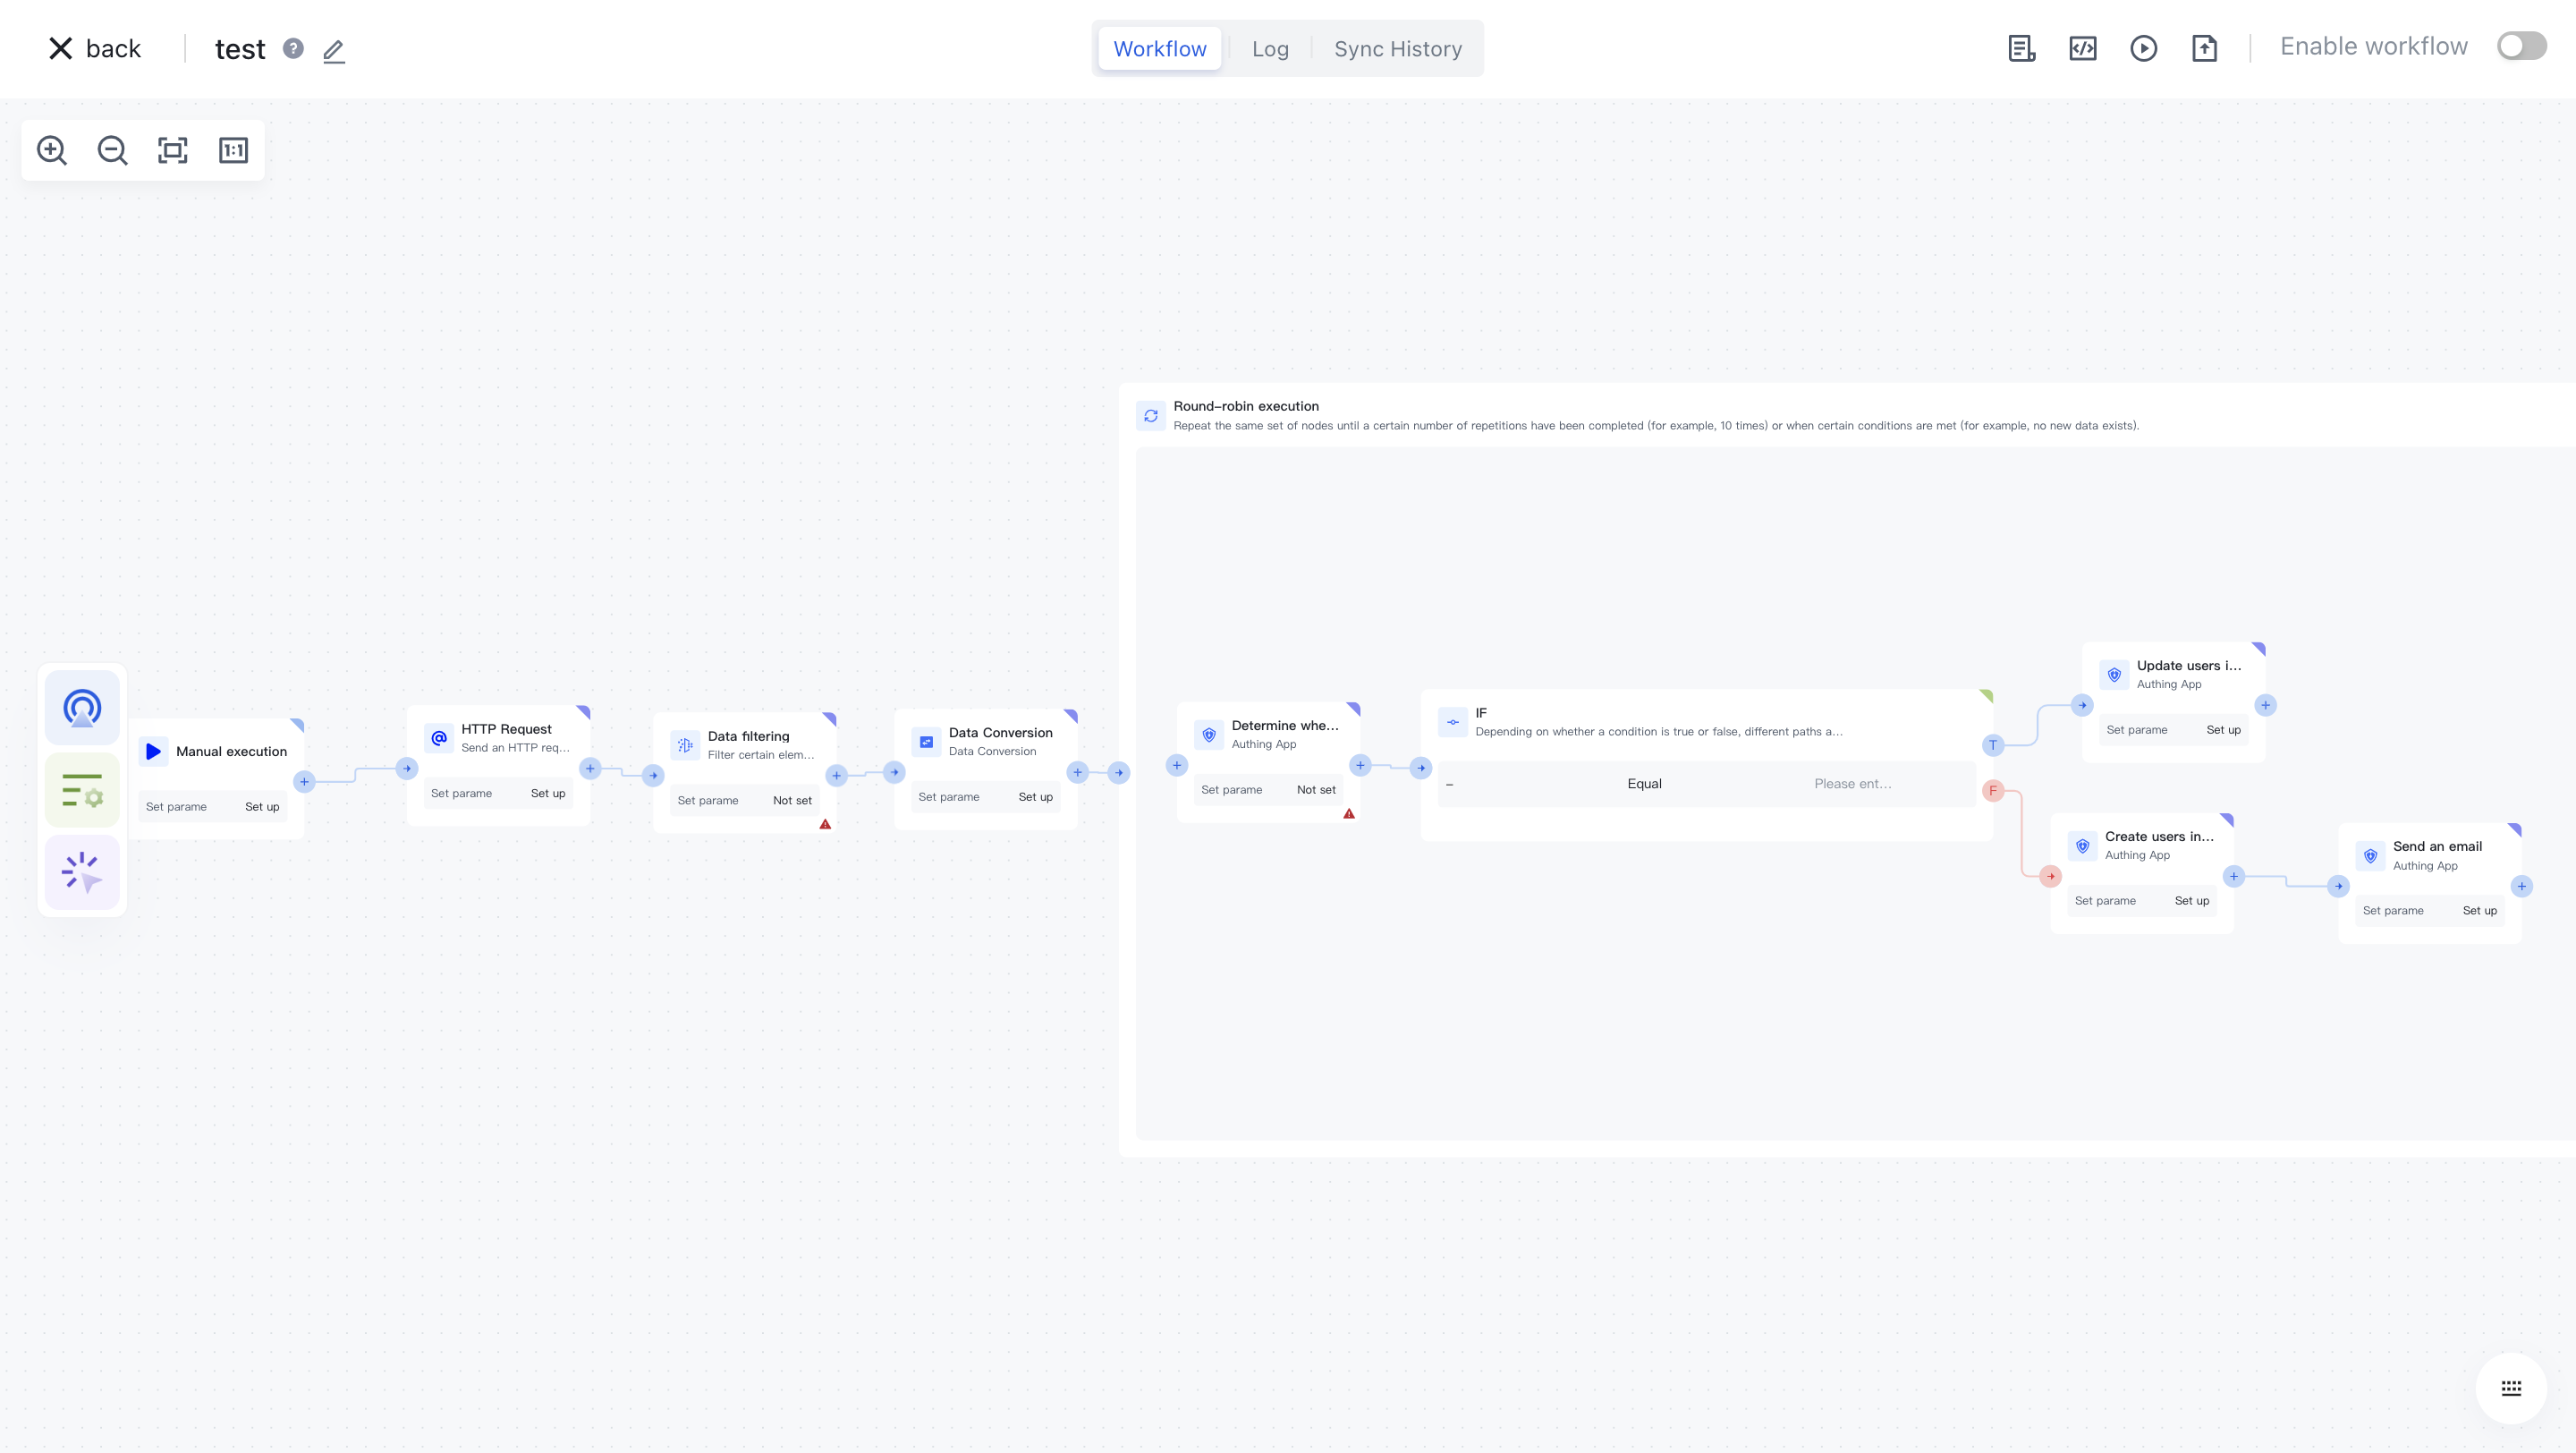Click the back button
The width and height of the screenshot is (2576, 1453).
point(96,48)
